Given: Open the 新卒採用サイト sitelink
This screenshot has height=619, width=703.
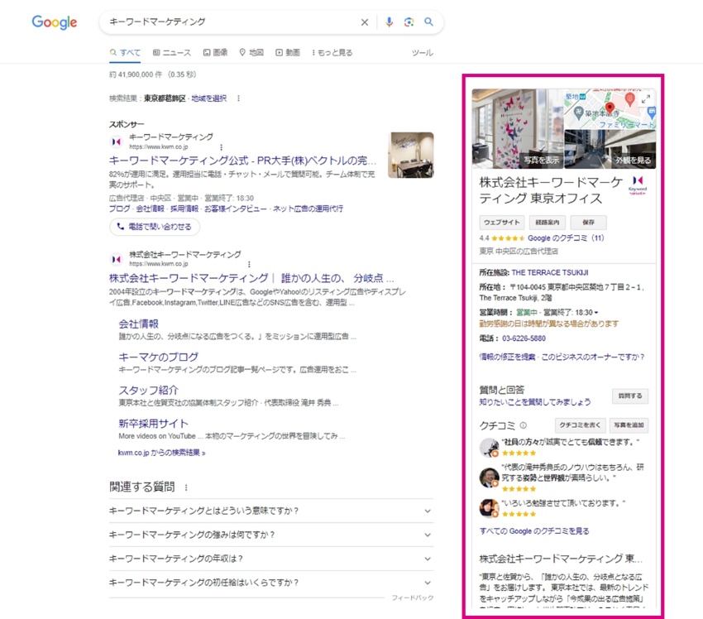Looking at the screenshot, I should [x=153, y=424].
